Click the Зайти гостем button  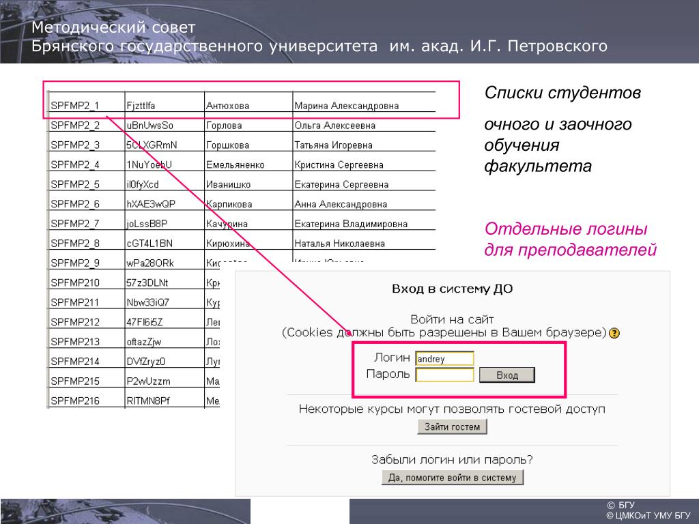click(x=452, y=426)
